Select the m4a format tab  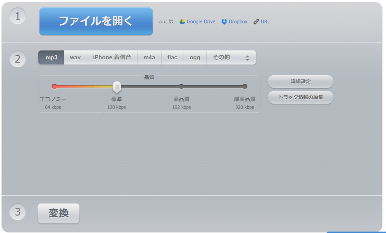(x=149, y=58)
